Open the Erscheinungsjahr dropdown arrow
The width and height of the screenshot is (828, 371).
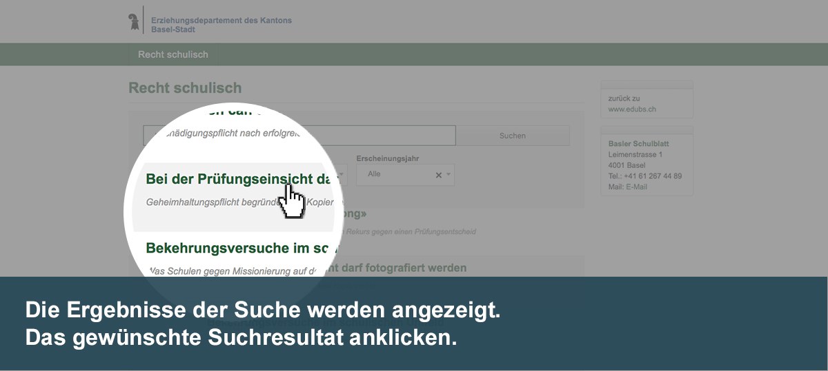(448, 175)
